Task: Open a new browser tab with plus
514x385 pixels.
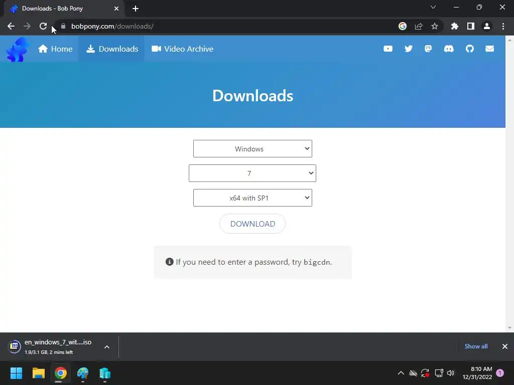Action: point(136,9)
